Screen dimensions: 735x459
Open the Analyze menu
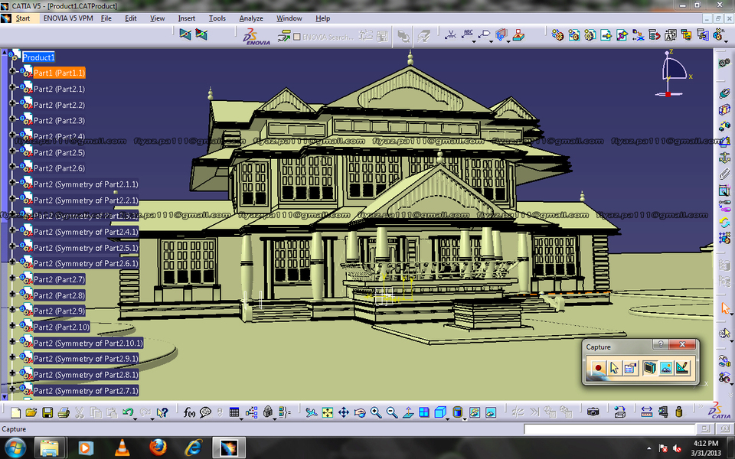251,18
